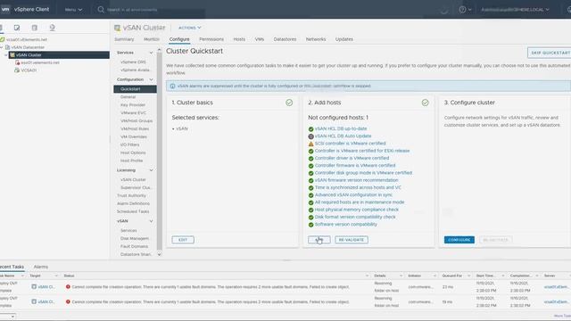Collapse the Licensing section
Screen dimensions: 571x321
point(151,170)
